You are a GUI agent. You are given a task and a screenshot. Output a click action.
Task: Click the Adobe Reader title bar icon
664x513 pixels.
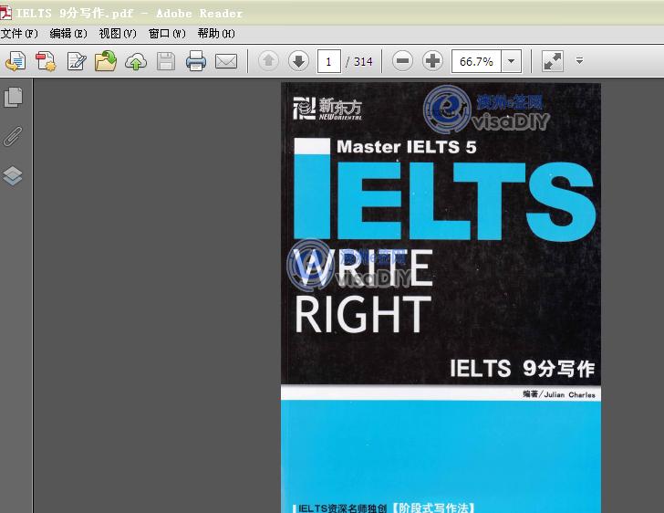coord(5,13)
